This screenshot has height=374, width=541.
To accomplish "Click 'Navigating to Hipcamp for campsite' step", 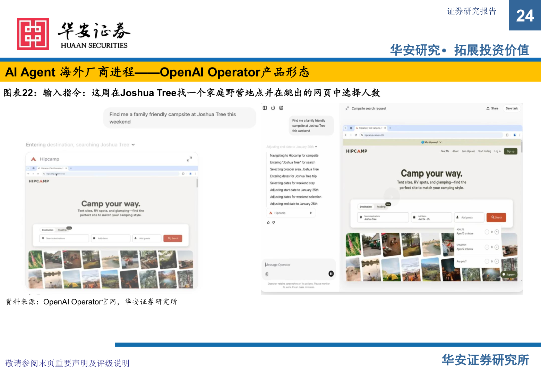I will point(294,155).
